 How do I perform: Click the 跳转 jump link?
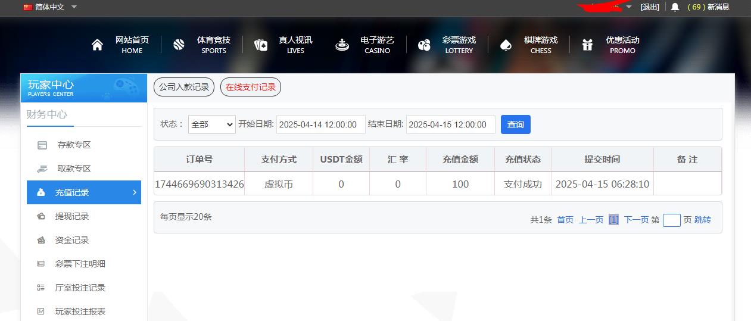(703, 220)
